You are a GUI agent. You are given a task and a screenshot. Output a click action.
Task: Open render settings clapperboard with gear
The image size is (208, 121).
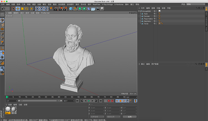pyautogui.click(x=65, y=9)
